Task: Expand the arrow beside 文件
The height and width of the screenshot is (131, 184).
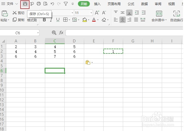Action: [x=17, y=4]
